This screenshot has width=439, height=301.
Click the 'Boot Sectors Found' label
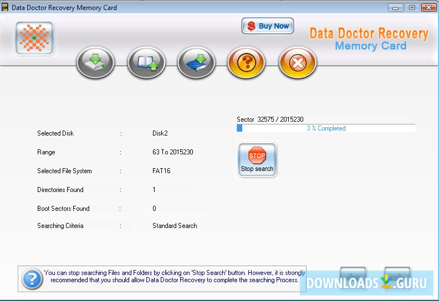[x=63, y=209]
